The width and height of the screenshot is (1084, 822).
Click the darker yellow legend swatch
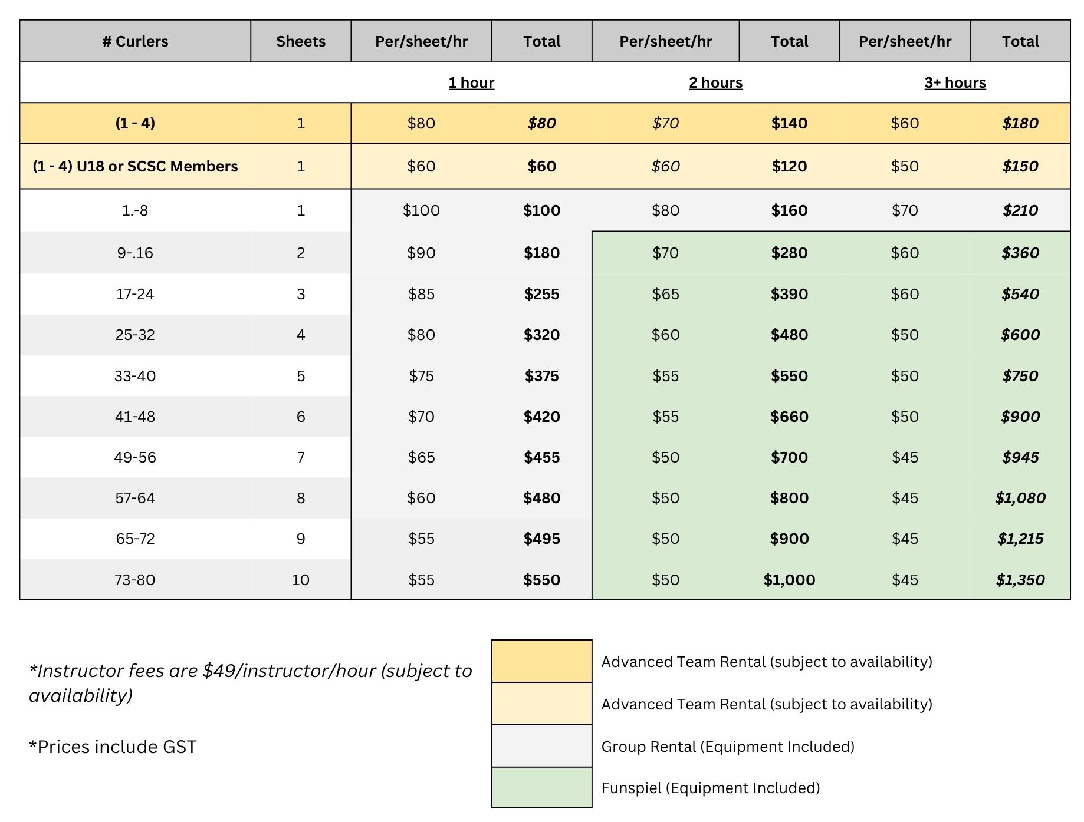541,661
